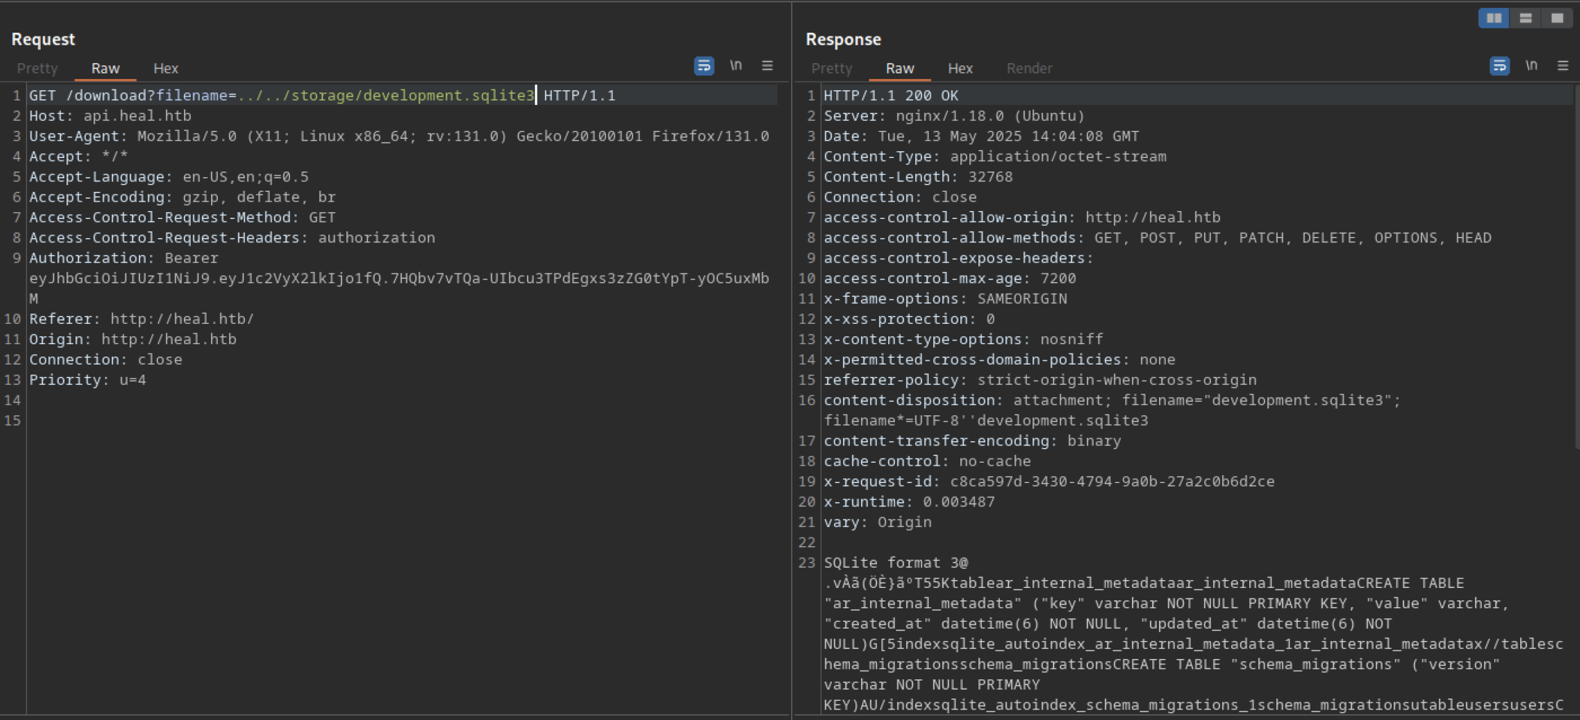Select the Request Raw tab
Image resolution: width=1580 pixels, height=720 pixels.
(105, 68)
